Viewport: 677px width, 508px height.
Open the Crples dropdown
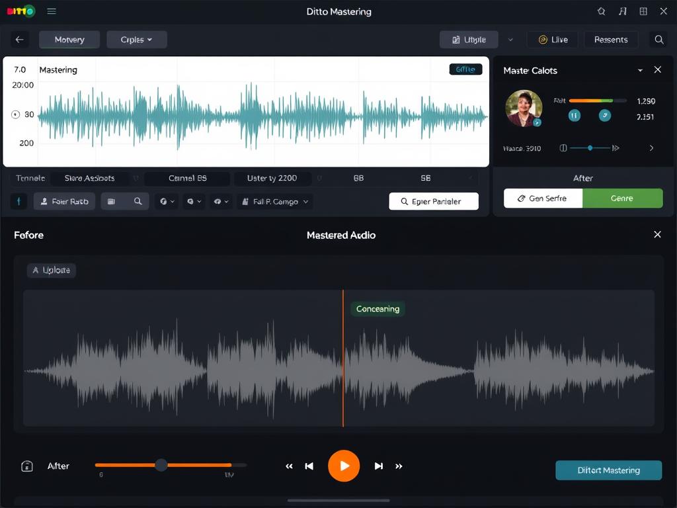136,40
